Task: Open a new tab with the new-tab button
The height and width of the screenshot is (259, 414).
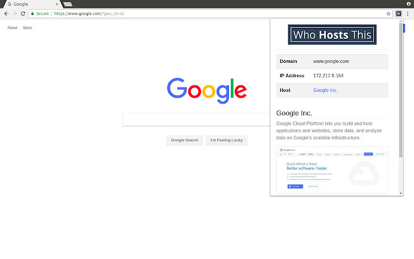Action: (68, 4)
